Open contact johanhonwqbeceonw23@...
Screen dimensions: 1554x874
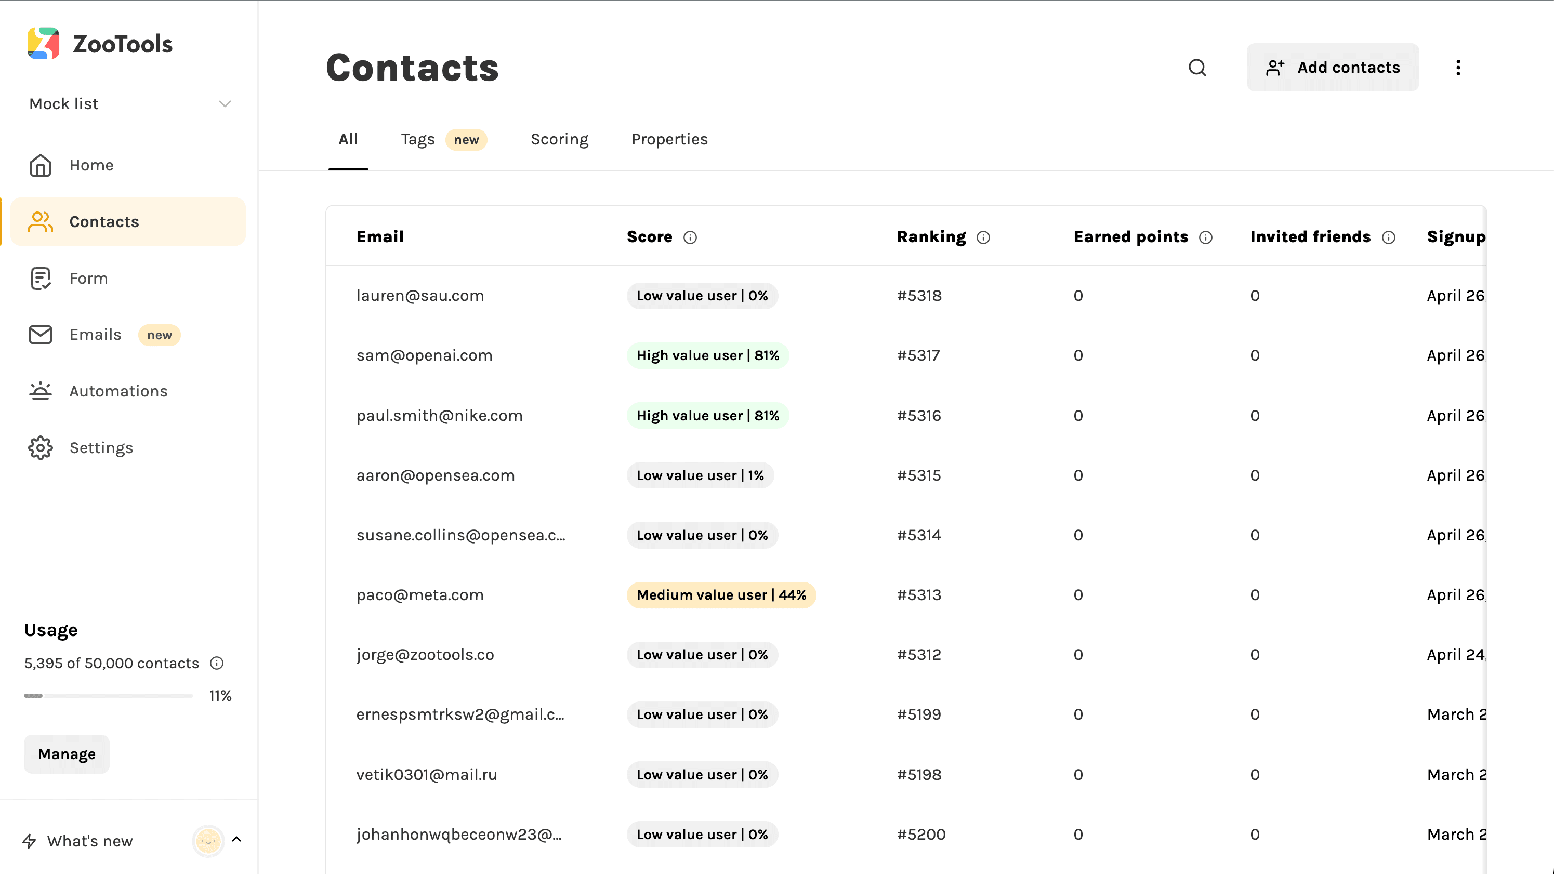click(x=459, y=834)
